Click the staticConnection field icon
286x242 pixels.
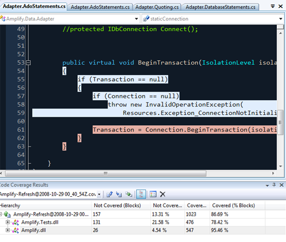pyautogui.click(x=146, y=19)
